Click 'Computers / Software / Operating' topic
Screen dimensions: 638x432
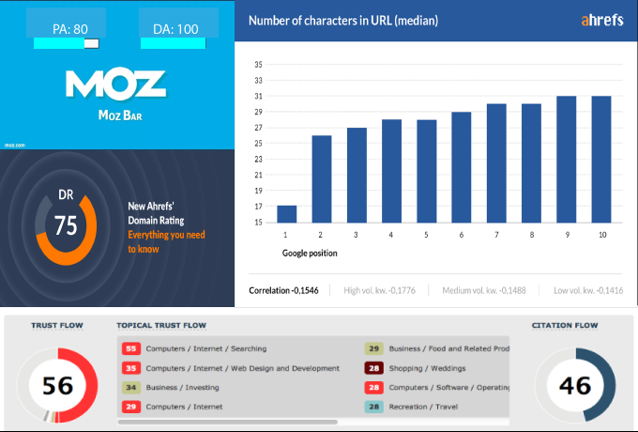(448, 387)
